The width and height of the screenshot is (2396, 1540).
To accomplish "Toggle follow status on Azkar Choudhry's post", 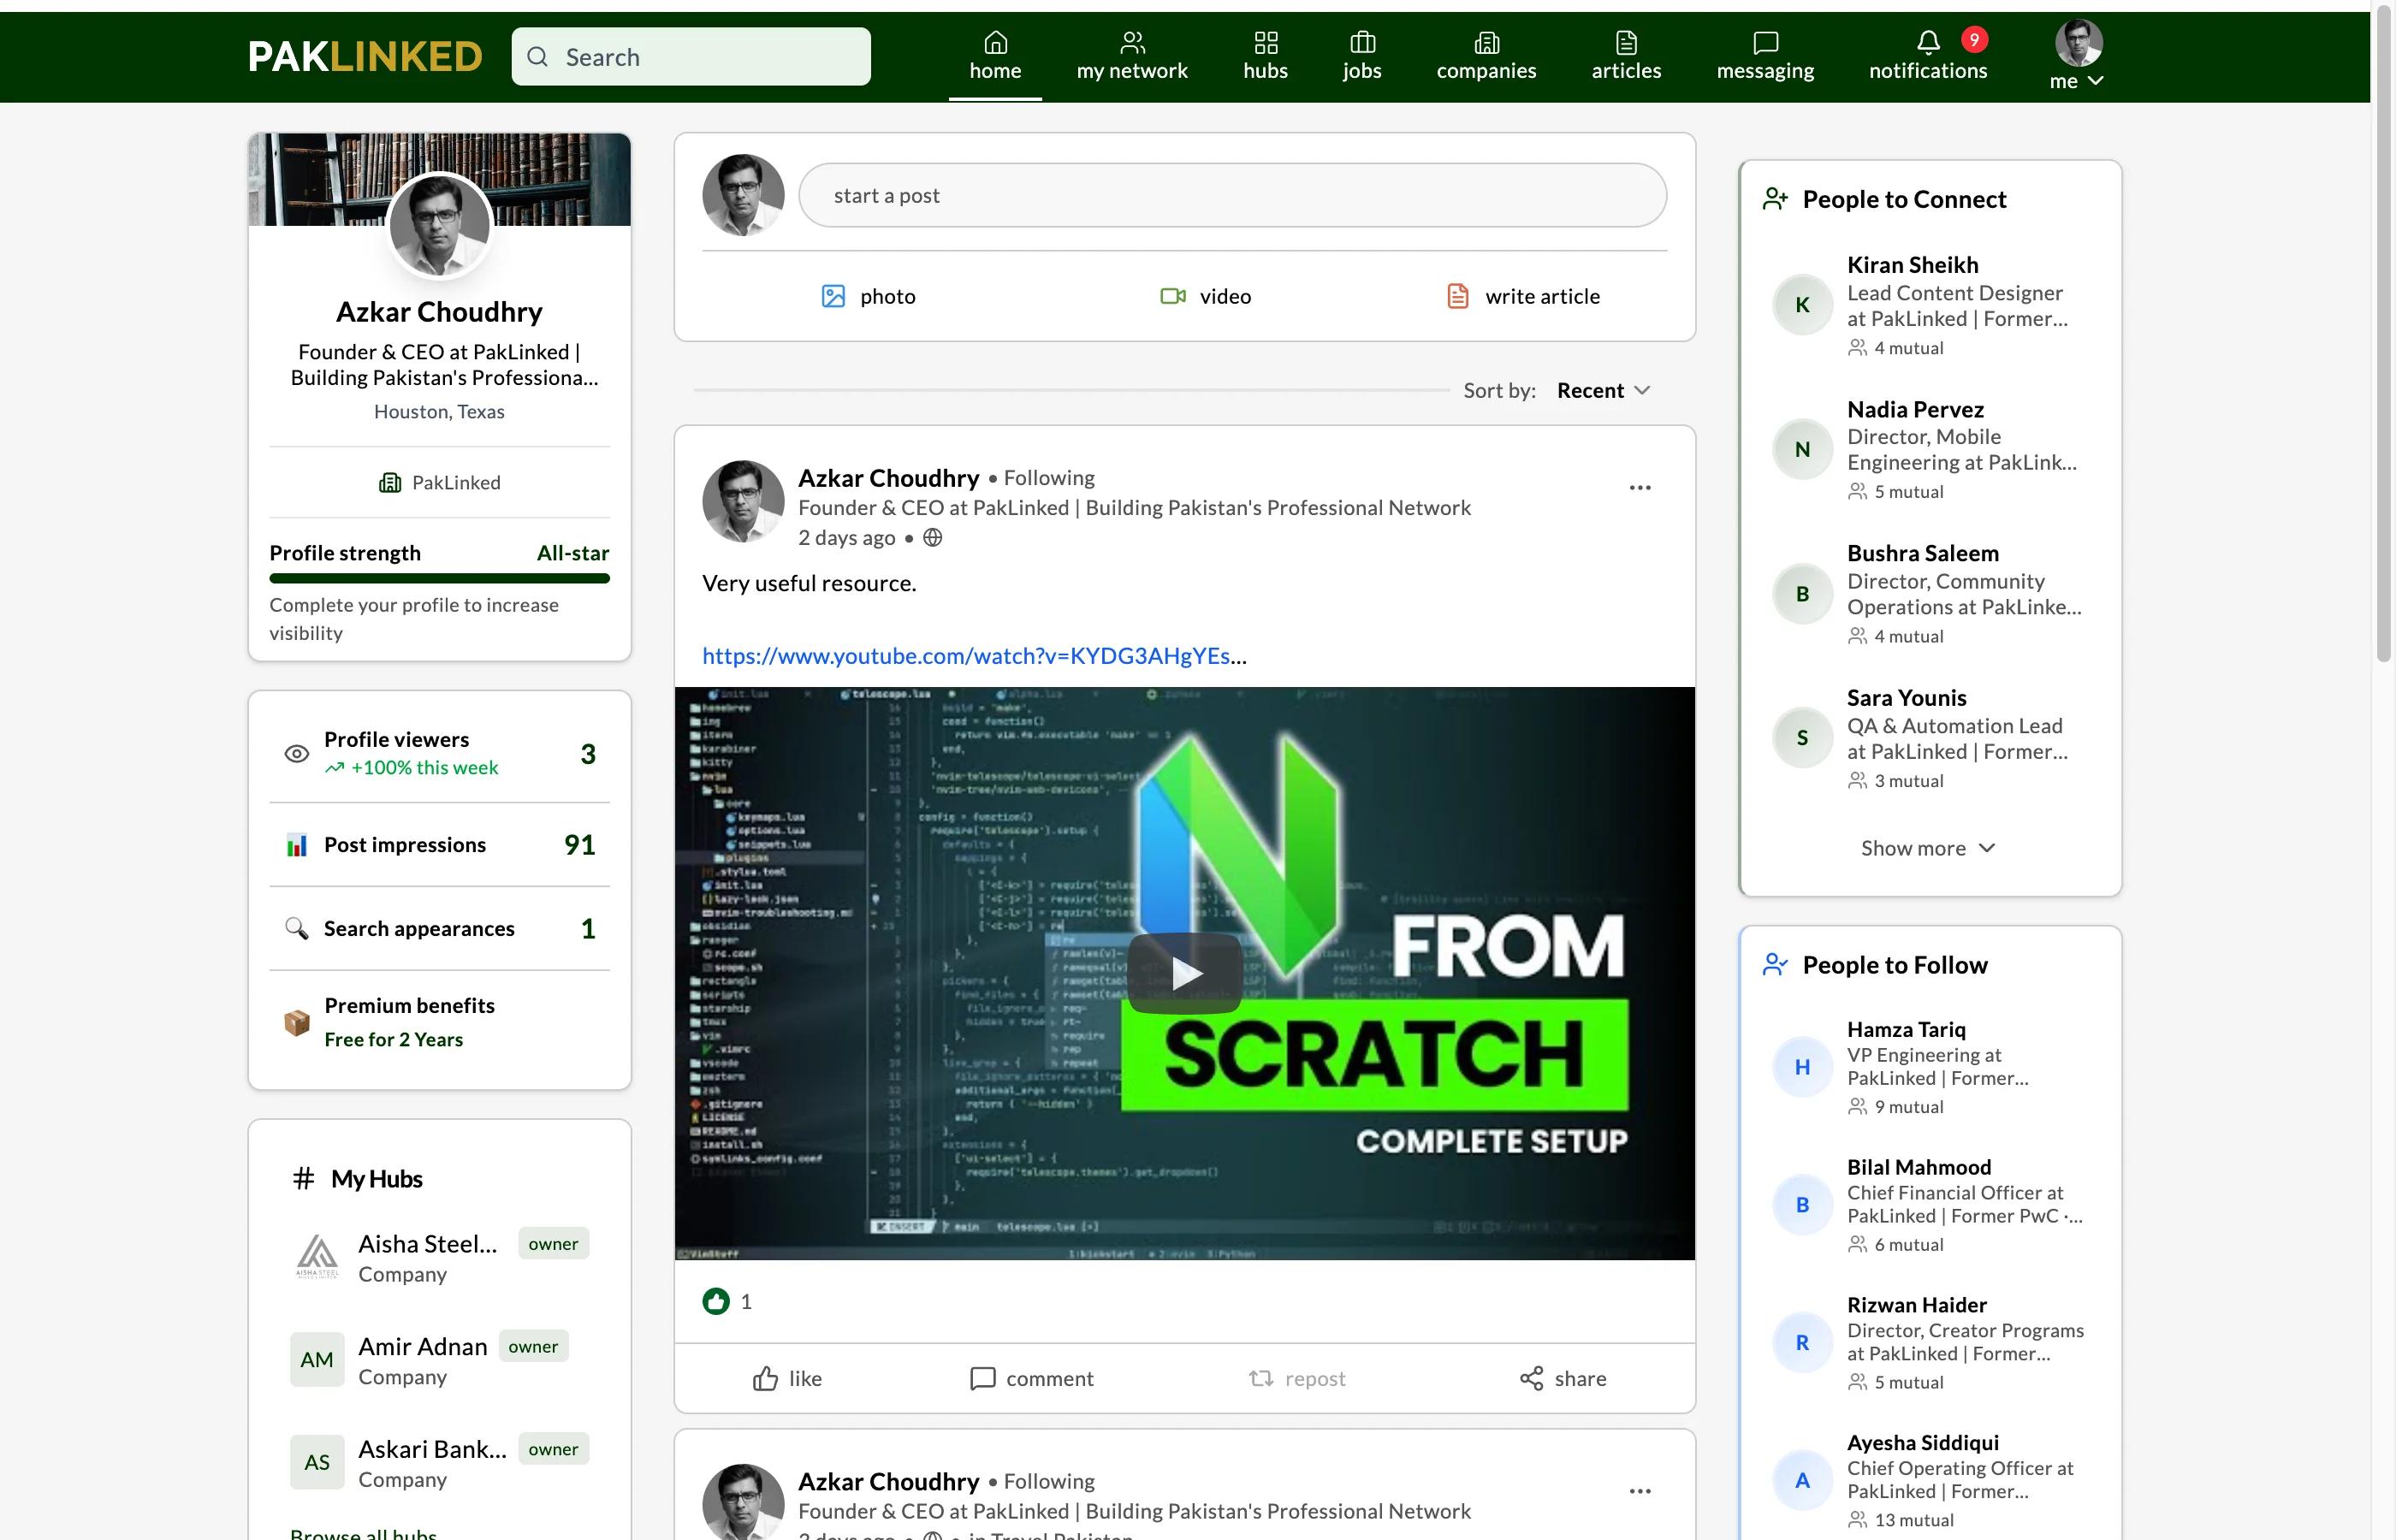I will pos(1048,478).
